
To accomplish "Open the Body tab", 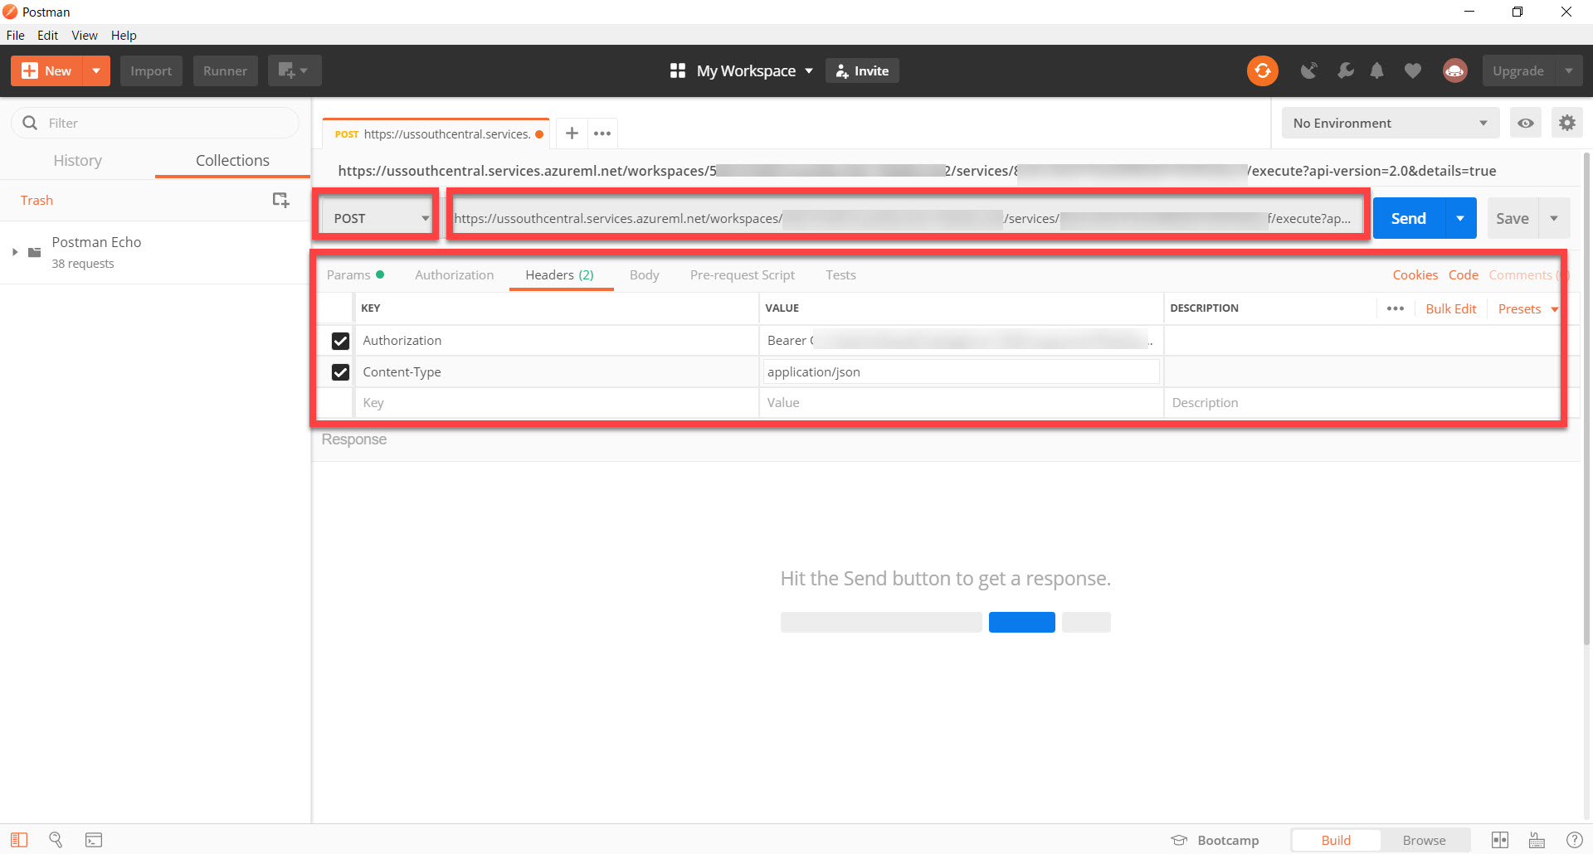I will (644, 274).
